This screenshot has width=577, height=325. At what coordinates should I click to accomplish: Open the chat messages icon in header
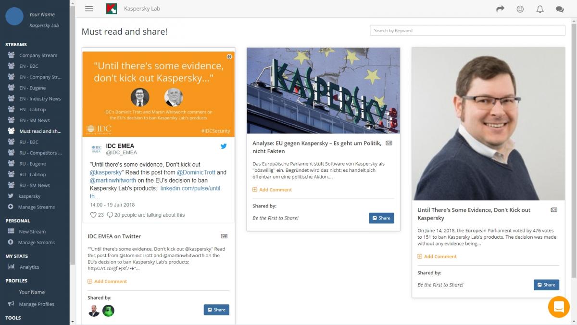tap(560, 9)
